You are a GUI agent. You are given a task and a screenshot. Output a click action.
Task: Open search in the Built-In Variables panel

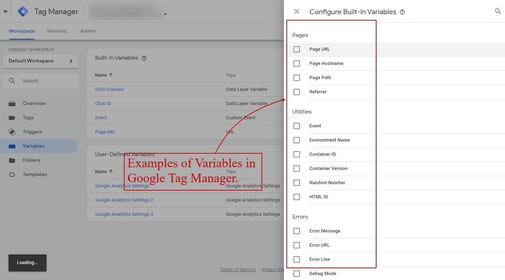498,11
